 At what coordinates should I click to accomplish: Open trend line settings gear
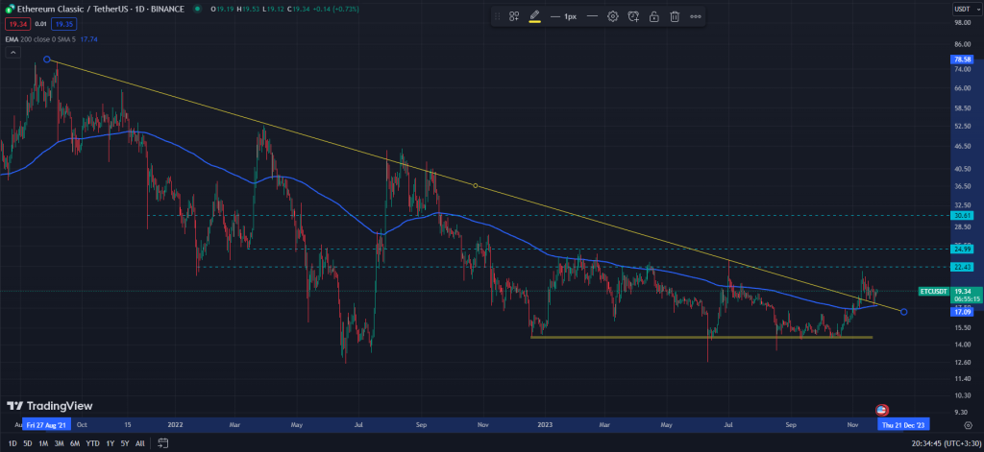coord(612,16)
